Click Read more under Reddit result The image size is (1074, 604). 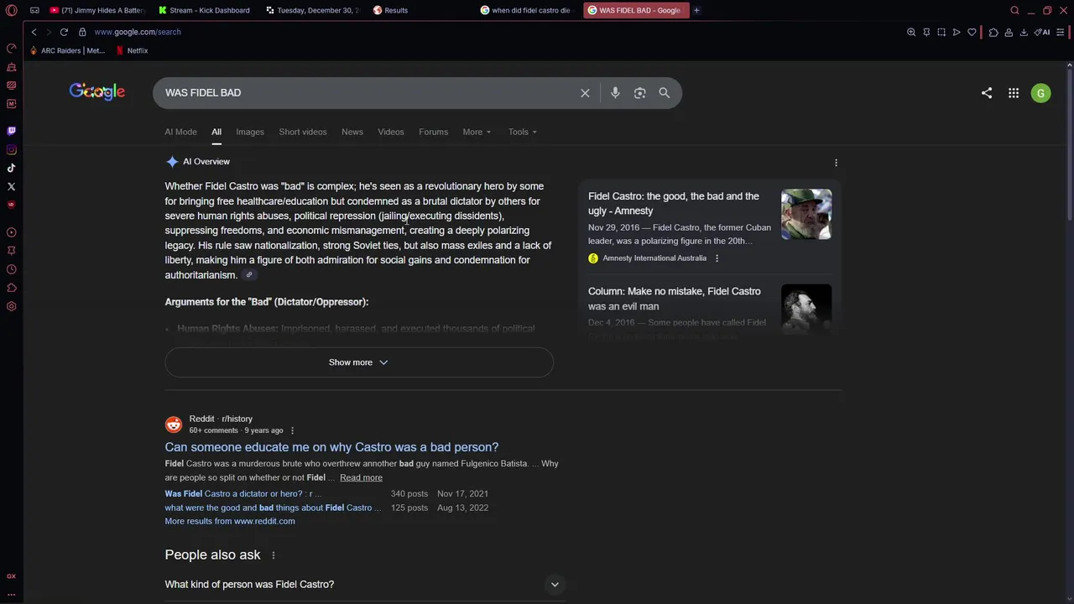pos(361,477)
